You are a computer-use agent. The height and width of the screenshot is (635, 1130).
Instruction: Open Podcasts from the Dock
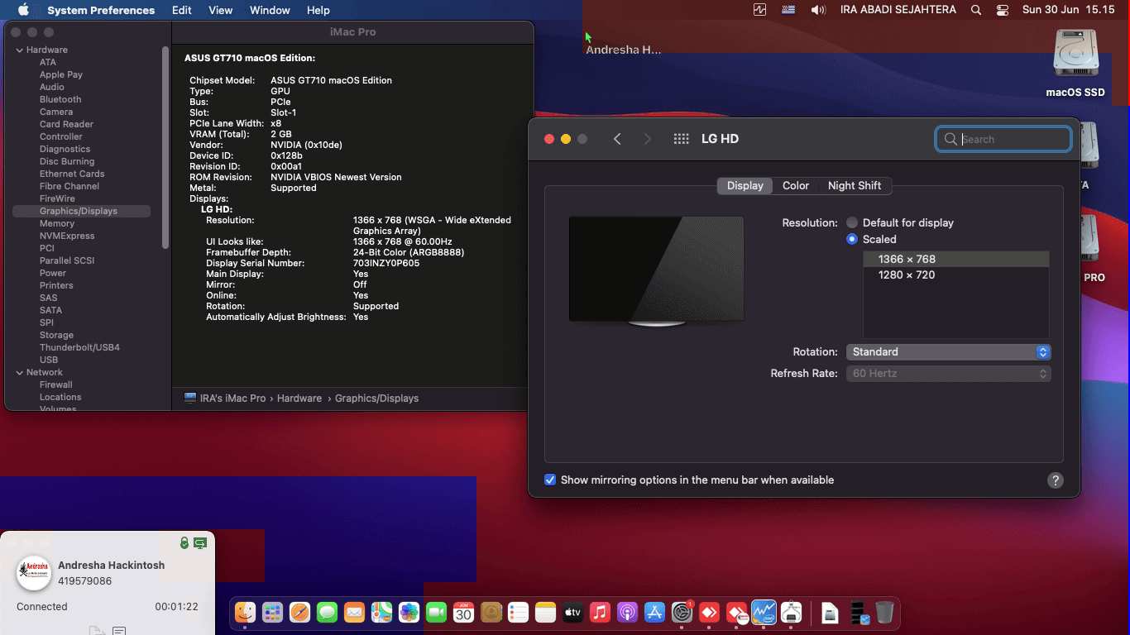coord(627,613)
